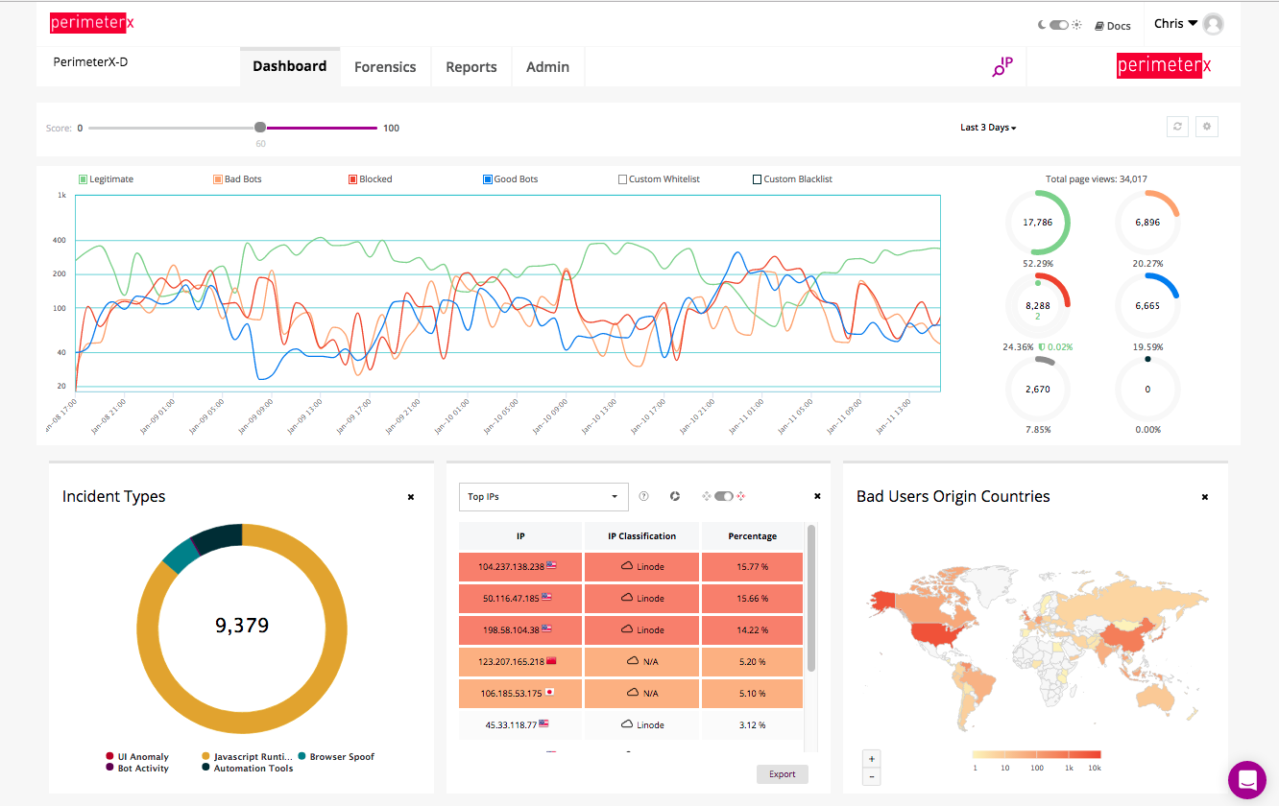Zoom out on the world map
The image size is (1279, 806).
click(x=872, y=776)
